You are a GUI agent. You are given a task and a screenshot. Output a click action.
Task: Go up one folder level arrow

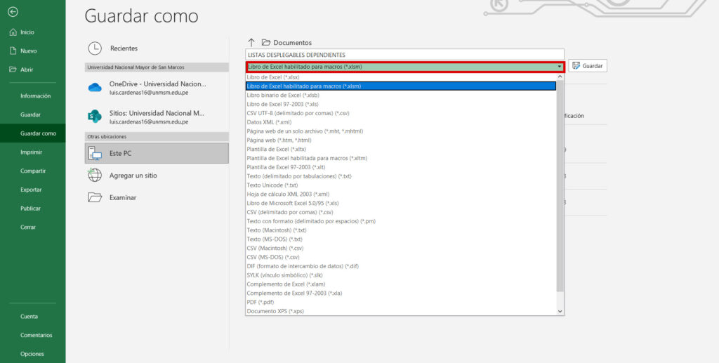click(251, 43)
